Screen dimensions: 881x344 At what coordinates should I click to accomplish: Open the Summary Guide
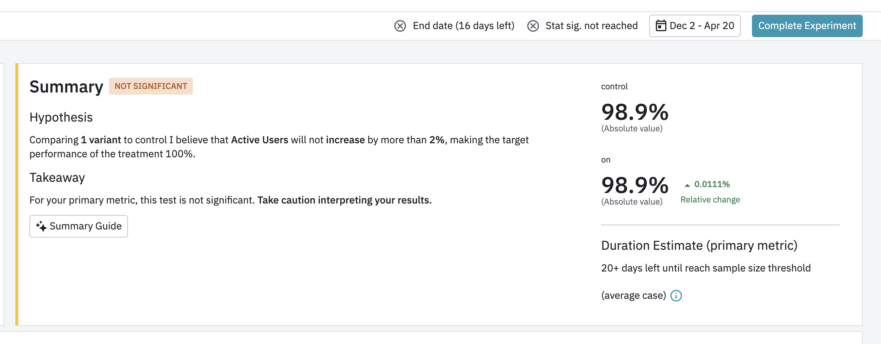click(79, 226)
